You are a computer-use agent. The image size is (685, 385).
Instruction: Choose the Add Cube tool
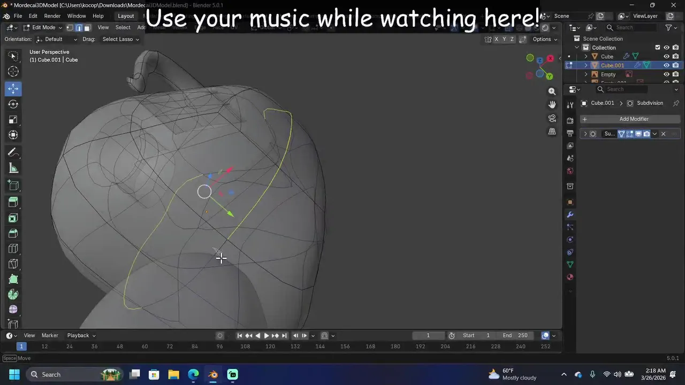[x=13, y=186]
